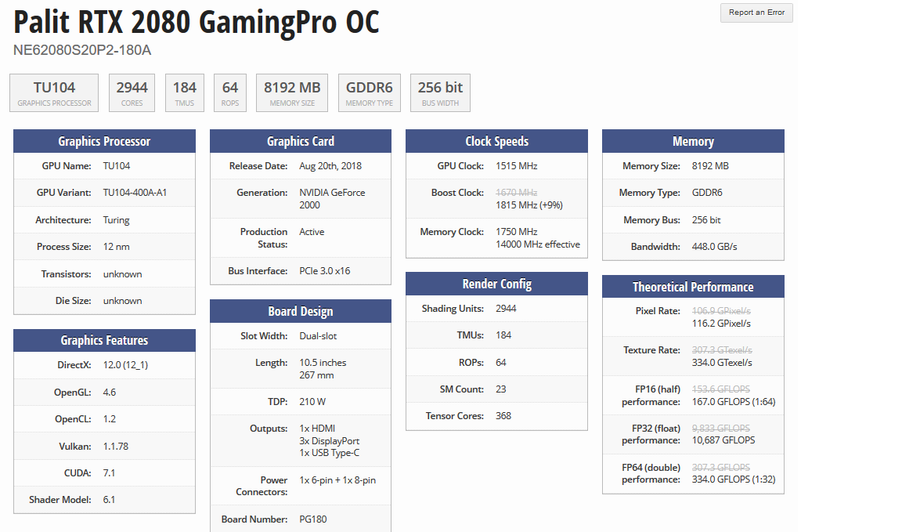This screenshot has height=532, width=902.
Task: Click the Theoretical Performance section header
Action: (x=693, y=287)
